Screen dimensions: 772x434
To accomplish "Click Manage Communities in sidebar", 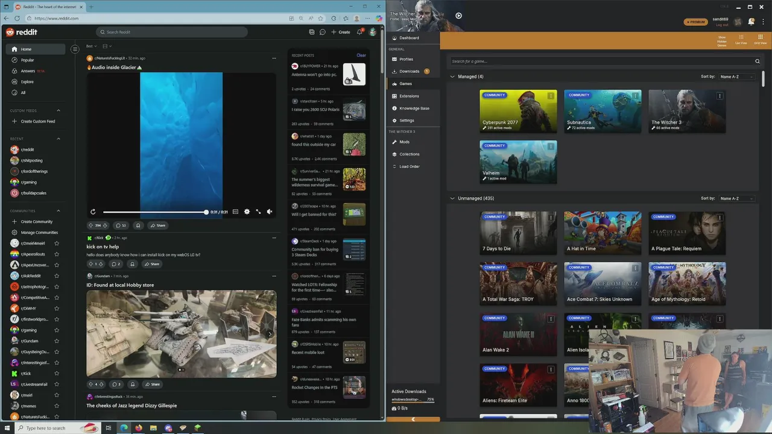I will click(36, 233).
